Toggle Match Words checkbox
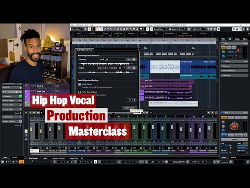The width and height of the screenshot is (250, 188). click(80, 84)
